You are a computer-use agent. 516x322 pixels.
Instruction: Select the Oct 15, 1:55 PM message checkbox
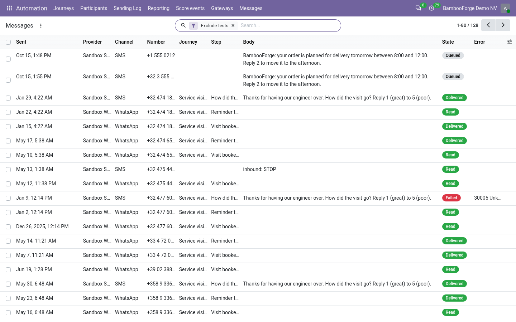[8, 80]
